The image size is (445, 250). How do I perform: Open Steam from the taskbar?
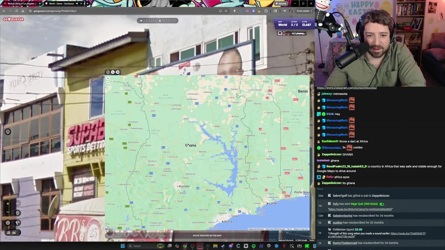pos(223,246)
